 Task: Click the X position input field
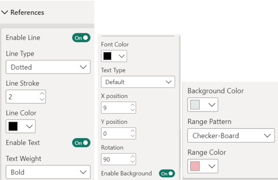115,108
